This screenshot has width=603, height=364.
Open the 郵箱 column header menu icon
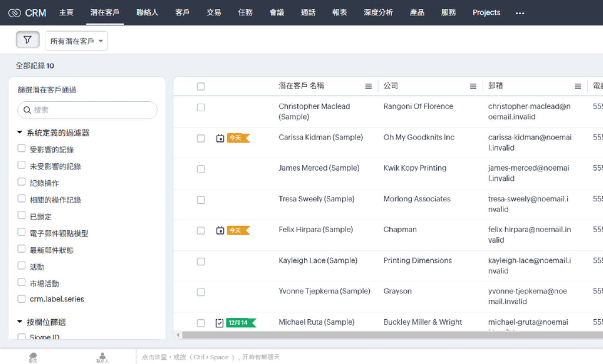tap(577, 85)
